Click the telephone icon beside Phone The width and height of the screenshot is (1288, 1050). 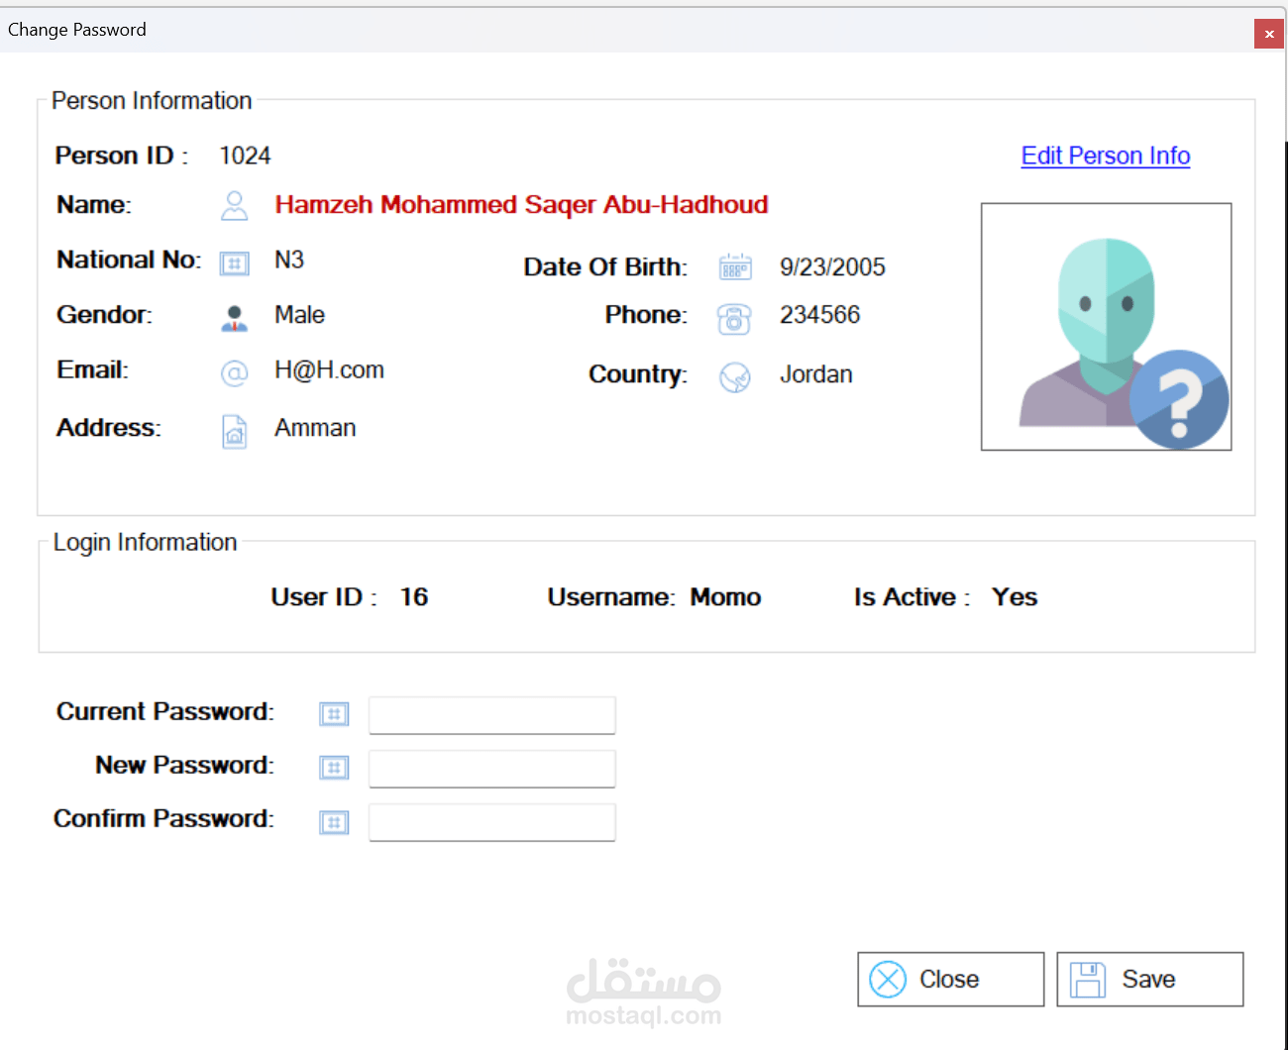735,320
